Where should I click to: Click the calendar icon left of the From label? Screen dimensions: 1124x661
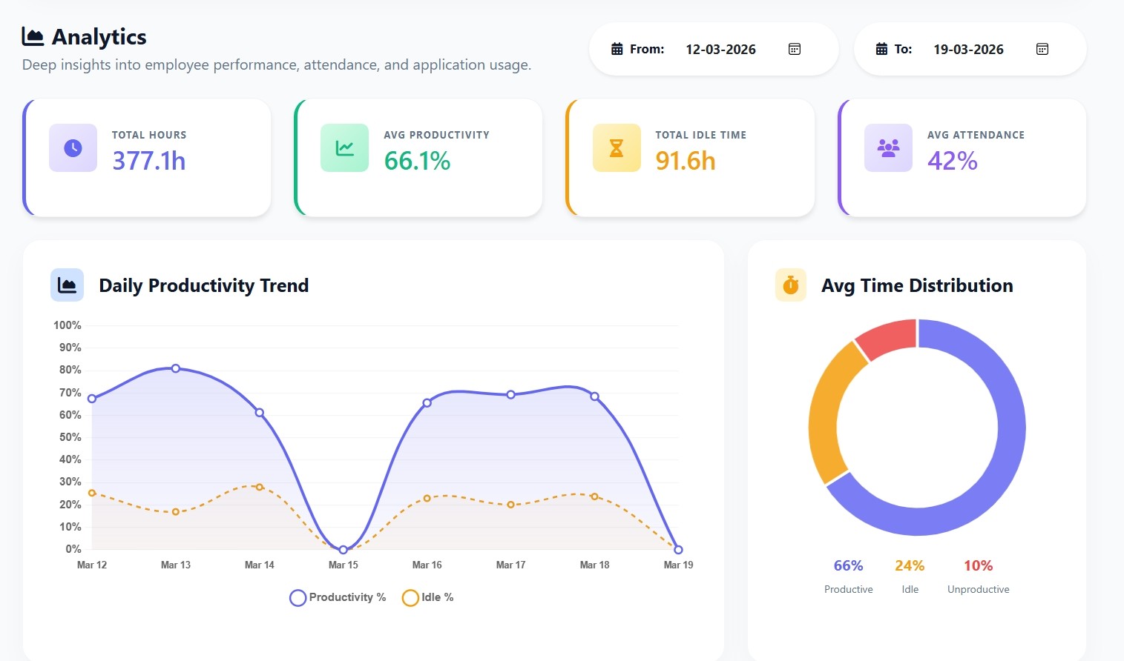(x=616, y=48)
